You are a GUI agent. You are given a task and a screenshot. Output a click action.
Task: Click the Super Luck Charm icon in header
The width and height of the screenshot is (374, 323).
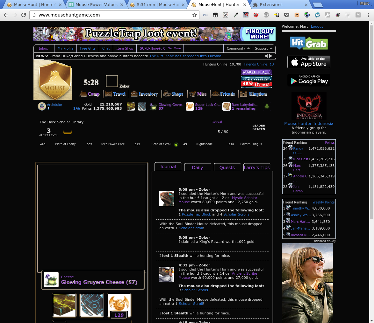(190, 107)
